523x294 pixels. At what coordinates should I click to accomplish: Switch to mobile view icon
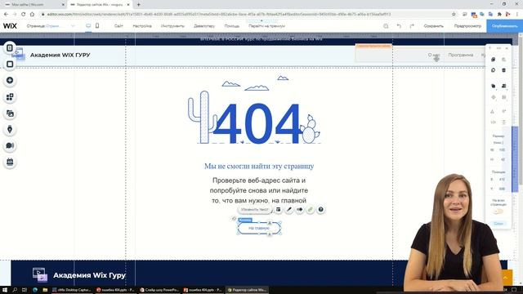[97, 25]
